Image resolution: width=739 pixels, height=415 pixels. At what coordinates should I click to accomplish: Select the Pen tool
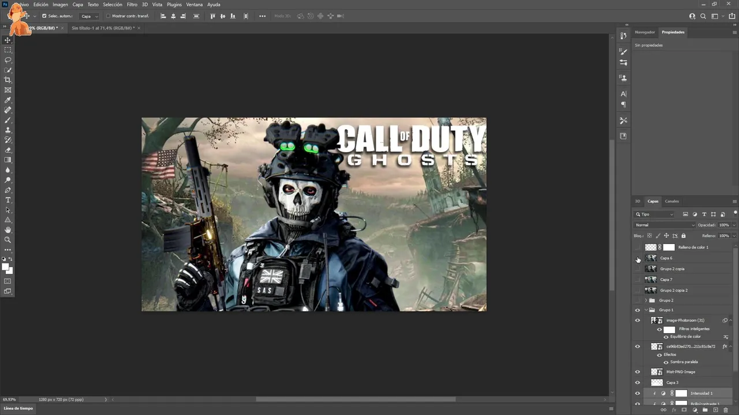click(x=8, y=190)
